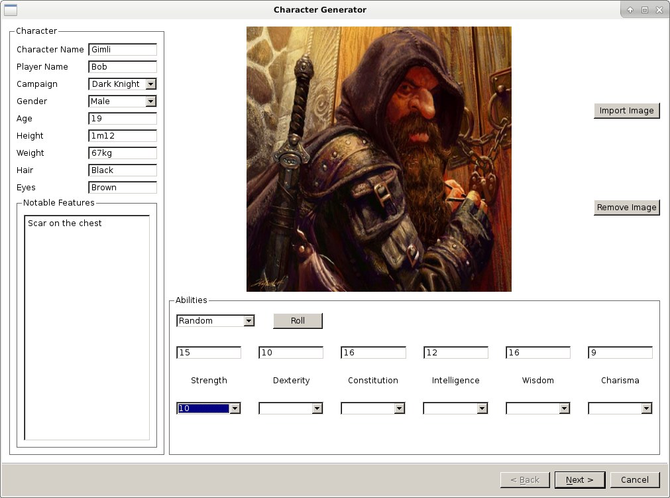This screenshot has width=670, height=498.
Task: Click the rolled value field showing 10
Action: coord(291,353)
